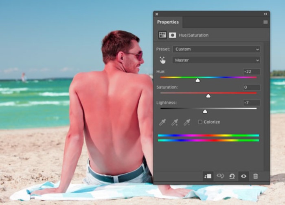Screen dimensions: 285x205
Task: Switch to the Properties tab
Action: 168,22
